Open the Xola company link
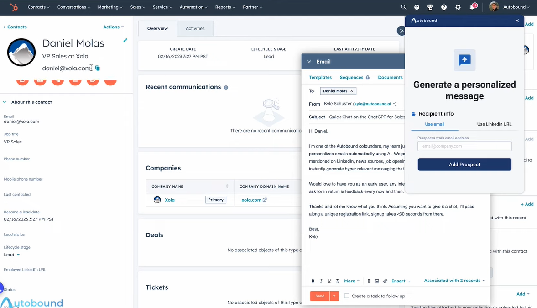 [170, 200]
